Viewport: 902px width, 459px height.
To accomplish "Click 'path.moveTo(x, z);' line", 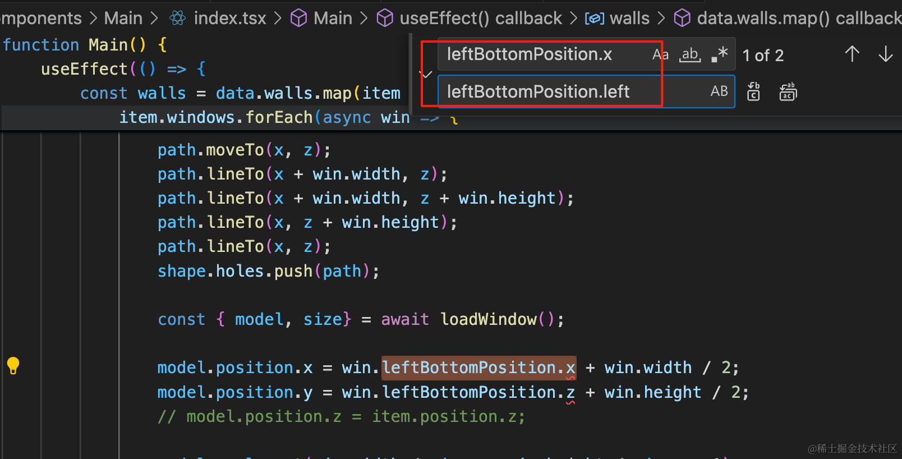I will pyautogui.click(x=245, y=150).
